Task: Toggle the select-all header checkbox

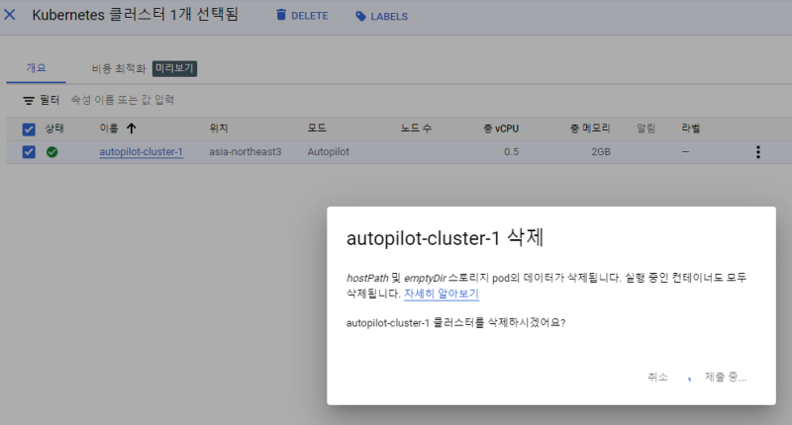Action: [29, 128]
